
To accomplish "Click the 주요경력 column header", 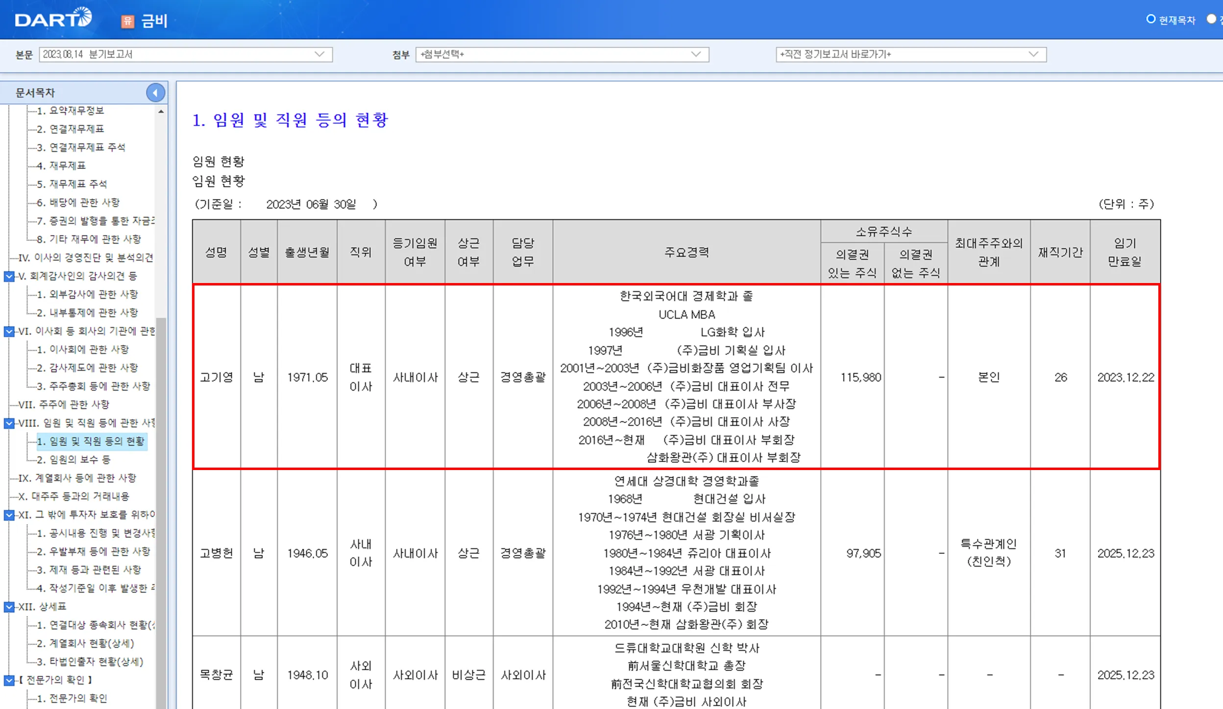I will click(687, 252).
